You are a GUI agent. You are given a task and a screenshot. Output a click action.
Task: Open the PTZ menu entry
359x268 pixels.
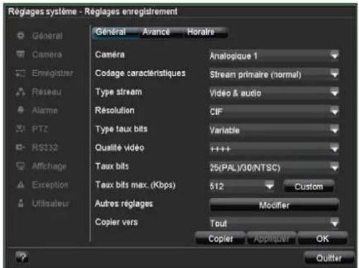pos(40,129)
